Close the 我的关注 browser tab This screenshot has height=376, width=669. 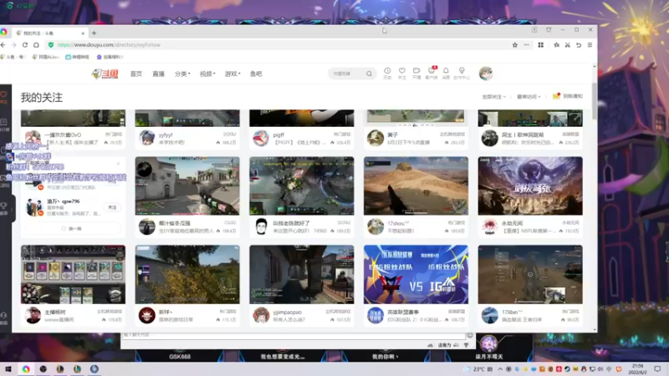[x=83, y=33]
